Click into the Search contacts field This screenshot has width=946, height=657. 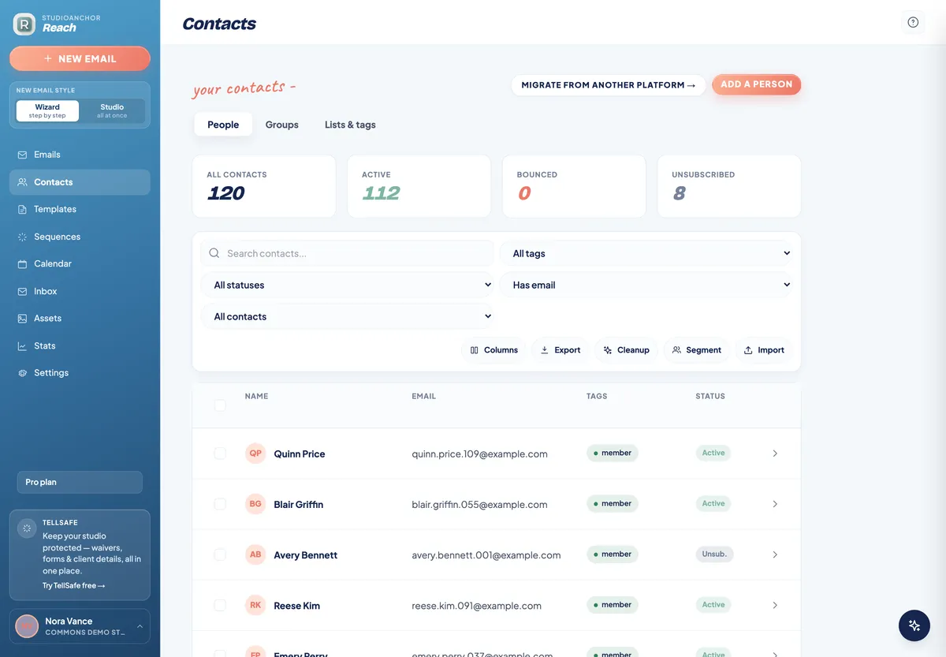point(348,253)
